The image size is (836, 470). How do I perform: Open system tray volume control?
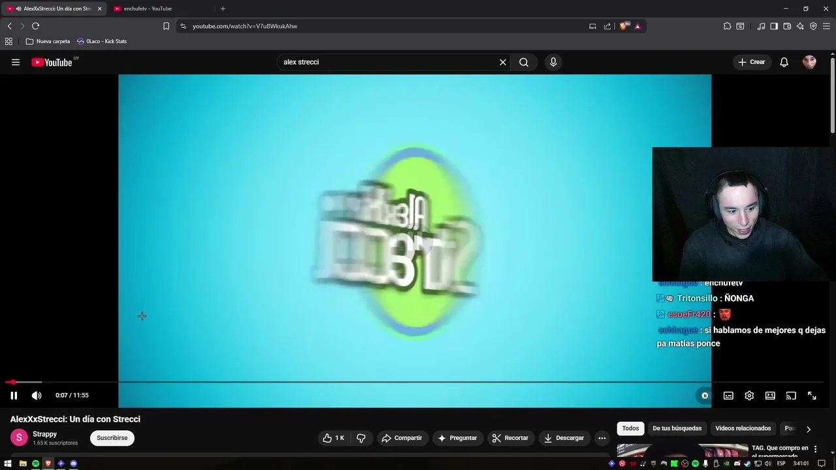point(769,463)
